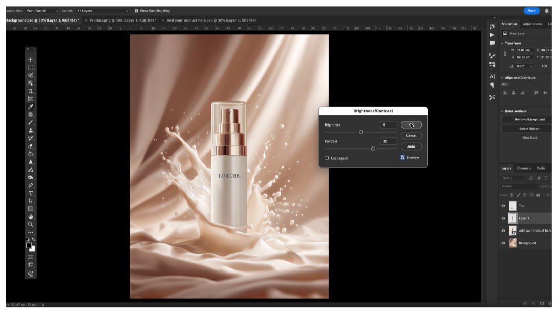Viewport: 558px width, 314px height.
Task: Open the notifications bell icon
Action: [547, 11]
